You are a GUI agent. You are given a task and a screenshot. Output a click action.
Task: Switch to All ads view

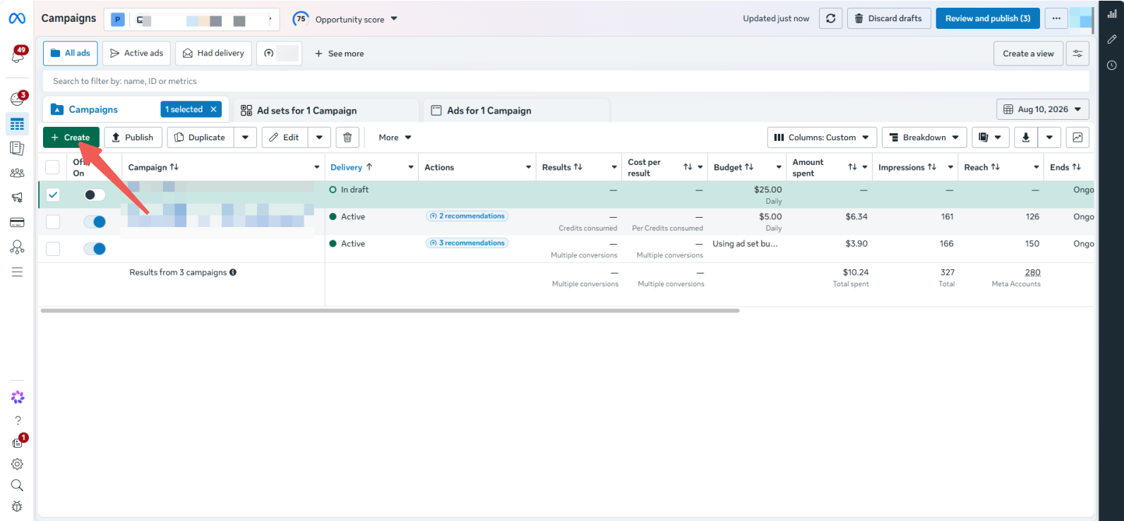point(71,53)
